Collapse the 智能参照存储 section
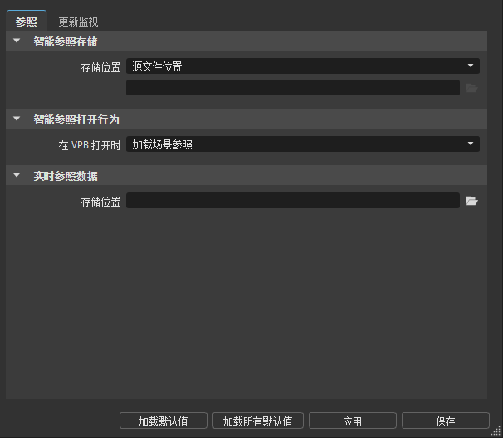This screenshot has height=438, width=503. 17,41
